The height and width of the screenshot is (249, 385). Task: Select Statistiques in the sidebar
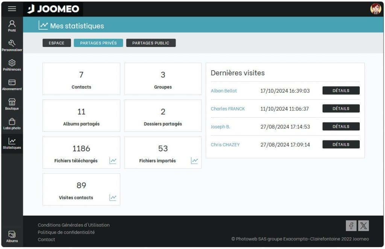(12, 143)
